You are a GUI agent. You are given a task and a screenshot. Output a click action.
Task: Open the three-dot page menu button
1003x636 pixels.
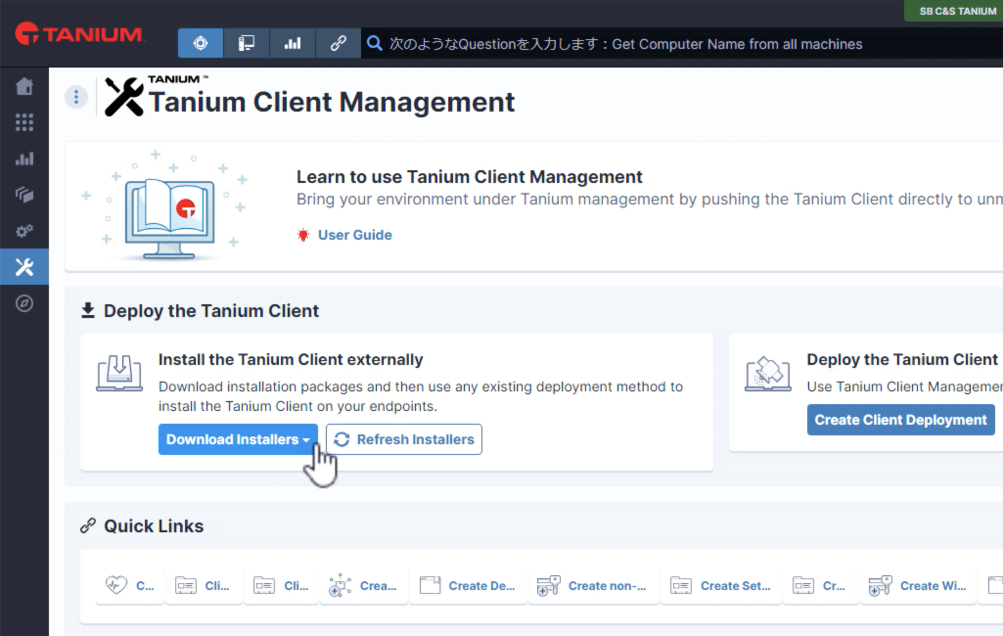(x=76, y=97)
